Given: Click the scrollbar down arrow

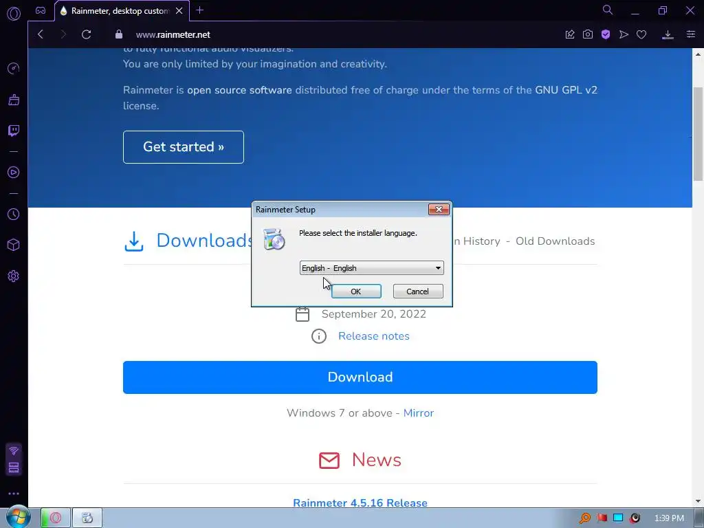Looking at the screenshot, I should pyautogui.click(x=698, y=501).
